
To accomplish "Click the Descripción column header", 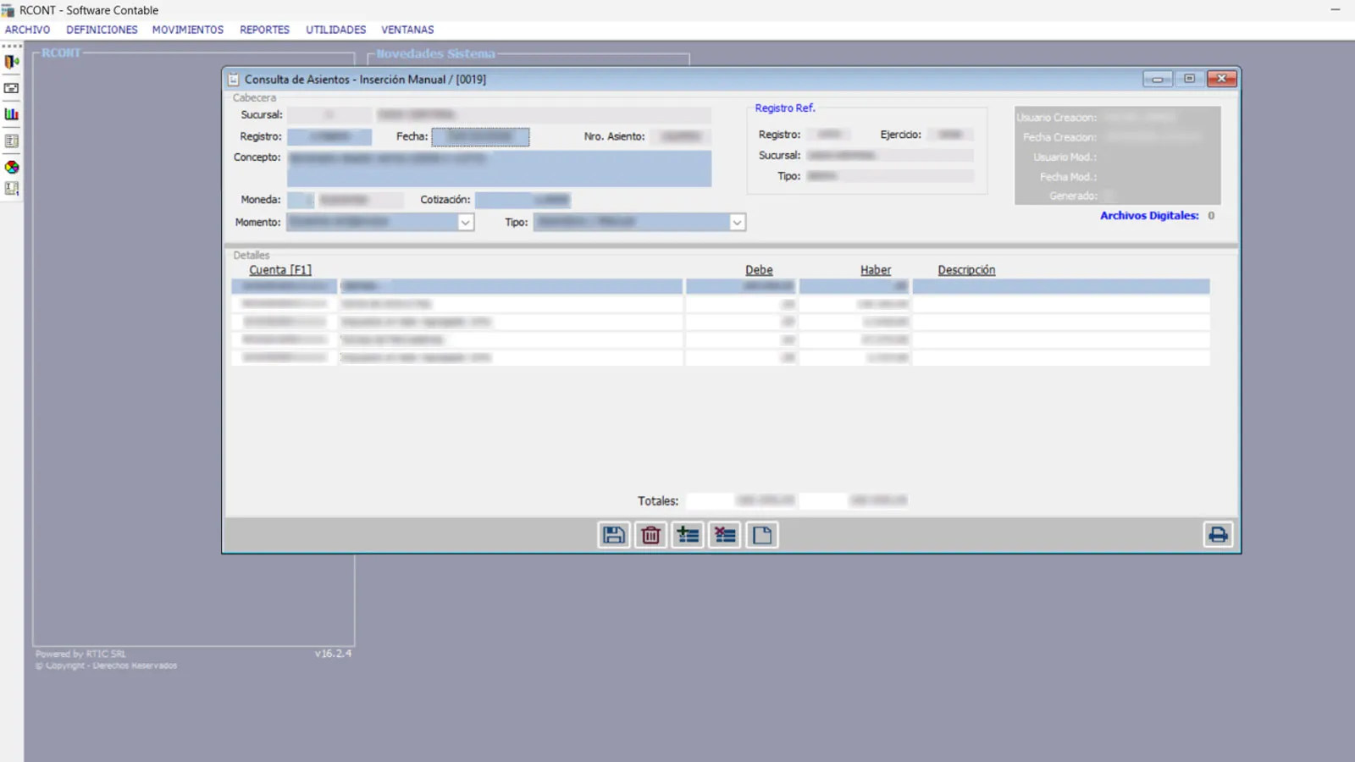I will [966, 270].
